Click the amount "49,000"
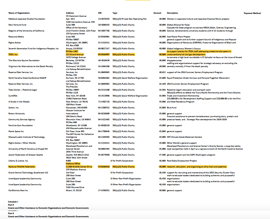This screenshot has height=219, width=270. 162,190
